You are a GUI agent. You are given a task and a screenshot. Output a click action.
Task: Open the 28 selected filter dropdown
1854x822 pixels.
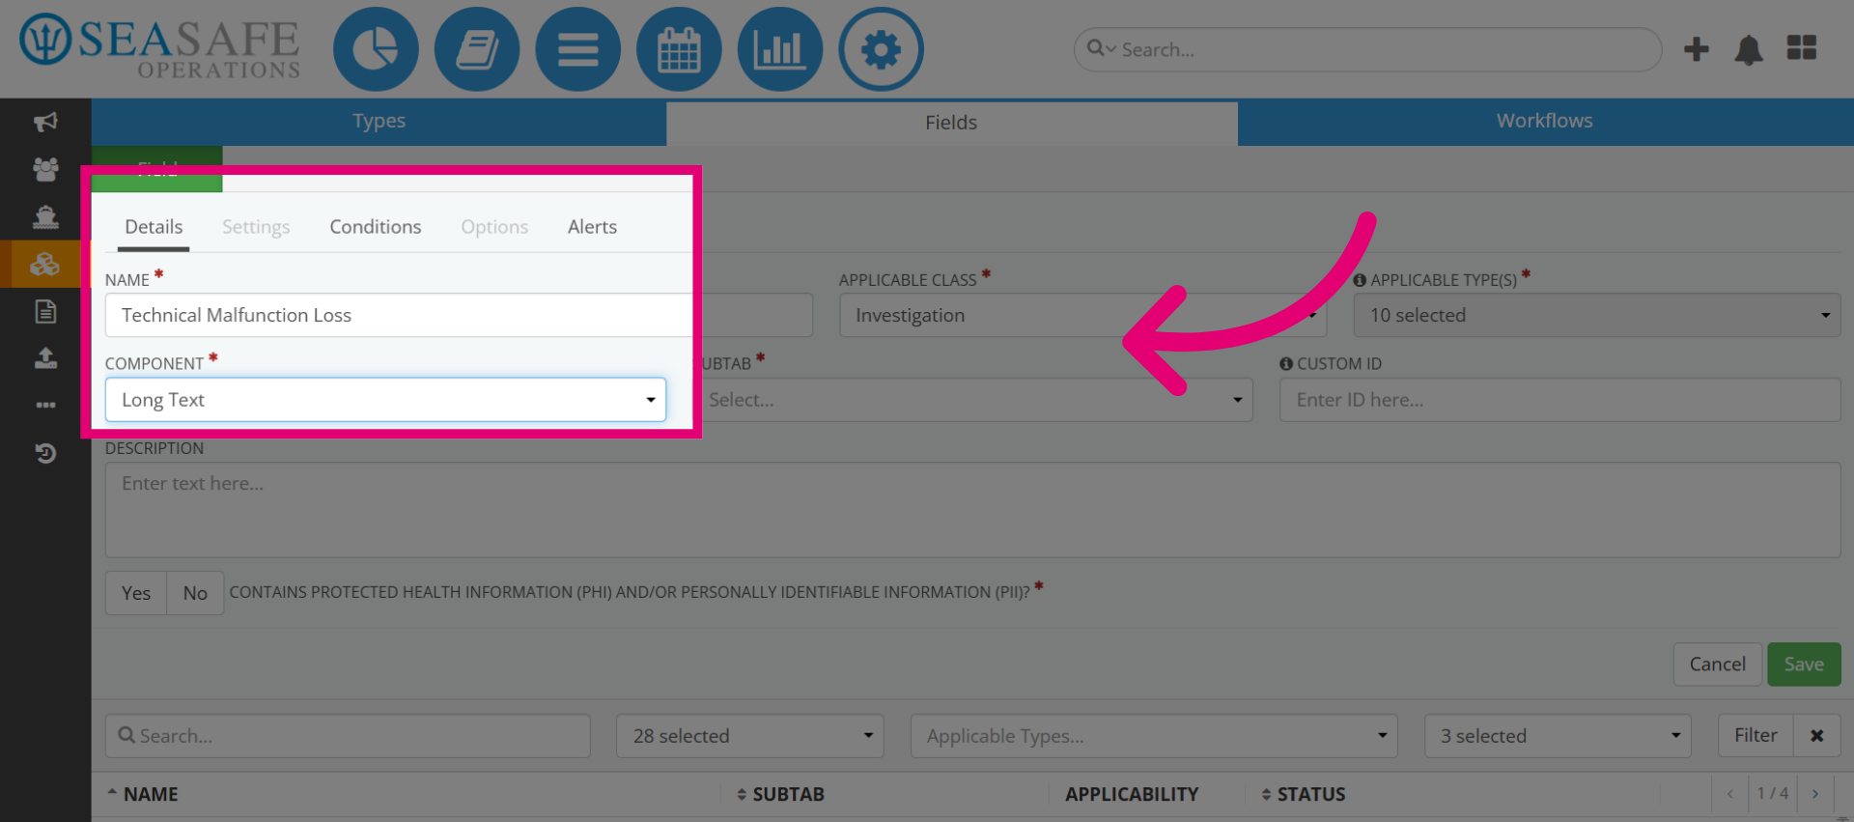pyautogui.click(x=750, y=736)
